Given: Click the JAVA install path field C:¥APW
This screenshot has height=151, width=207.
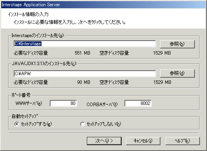Looking at the screenshot, I should pos(85,74).
